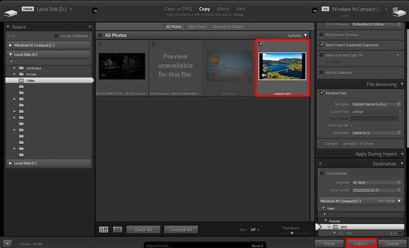Click the source arrow next to FROM
Image resolution: width=409 pixels, height=248 pixels.
coord(95,11)
